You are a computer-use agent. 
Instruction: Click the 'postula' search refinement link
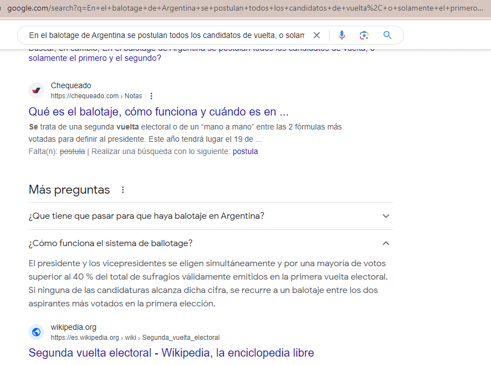click(x=245, y=151)
